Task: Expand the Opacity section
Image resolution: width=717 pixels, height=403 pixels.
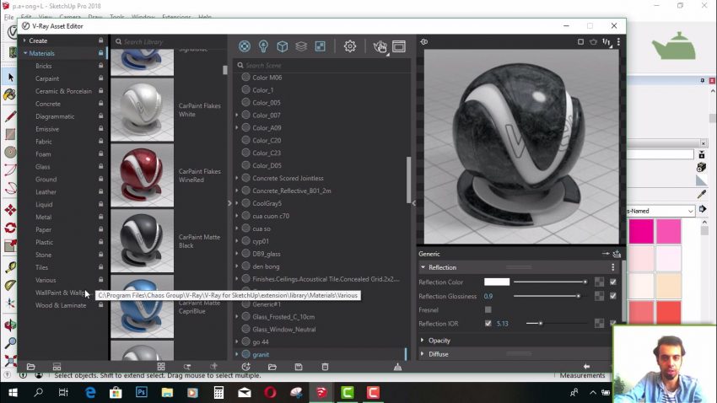Action: coord(422,341)
